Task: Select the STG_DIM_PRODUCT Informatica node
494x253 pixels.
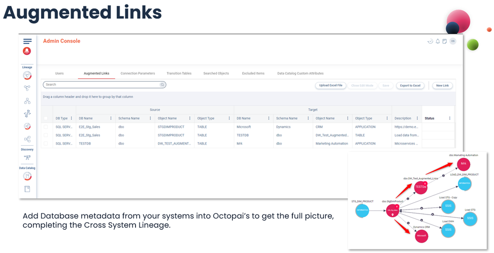Action: [x=362, y=210]
